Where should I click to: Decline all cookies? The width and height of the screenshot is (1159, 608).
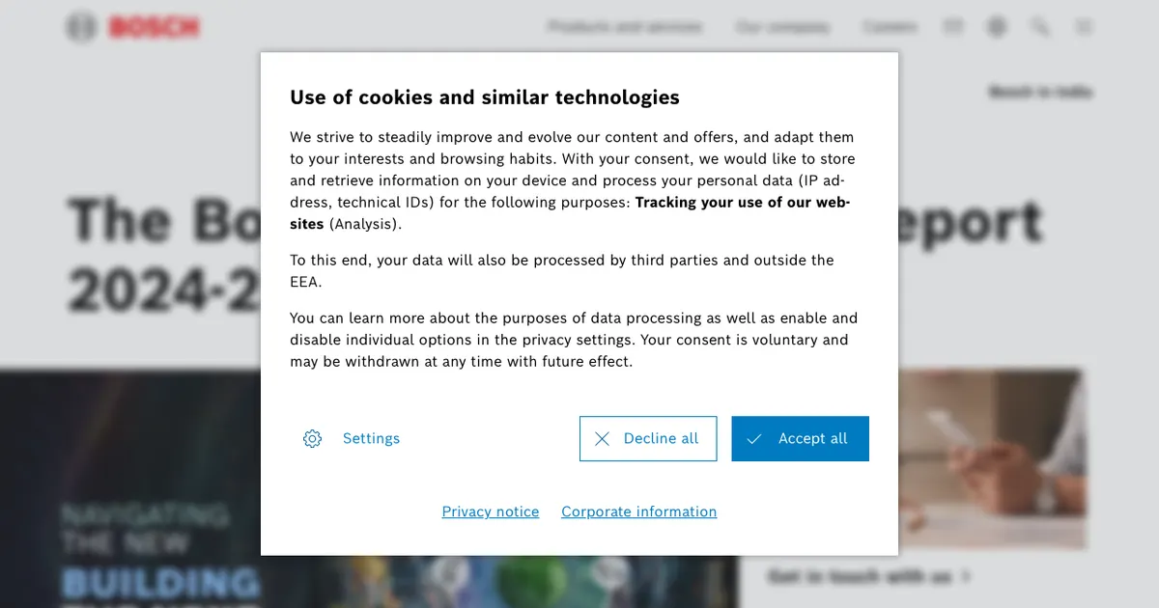(648, 439)
